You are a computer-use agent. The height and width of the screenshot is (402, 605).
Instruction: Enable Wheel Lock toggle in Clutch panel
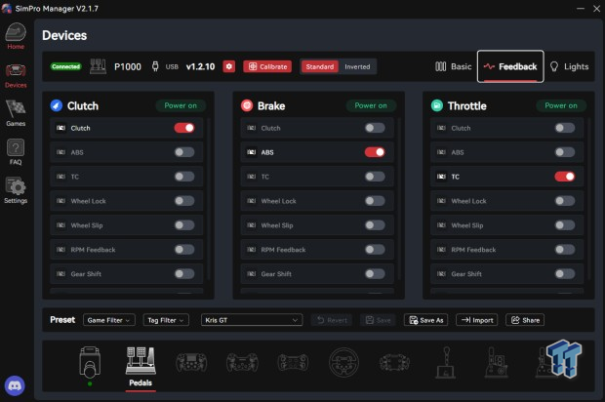point(184,201)
